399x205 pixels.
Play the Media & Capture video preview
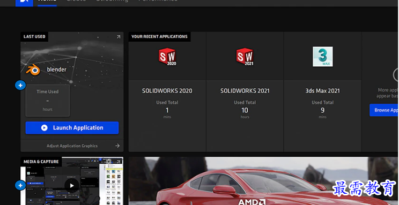click(x=72, y=186)
